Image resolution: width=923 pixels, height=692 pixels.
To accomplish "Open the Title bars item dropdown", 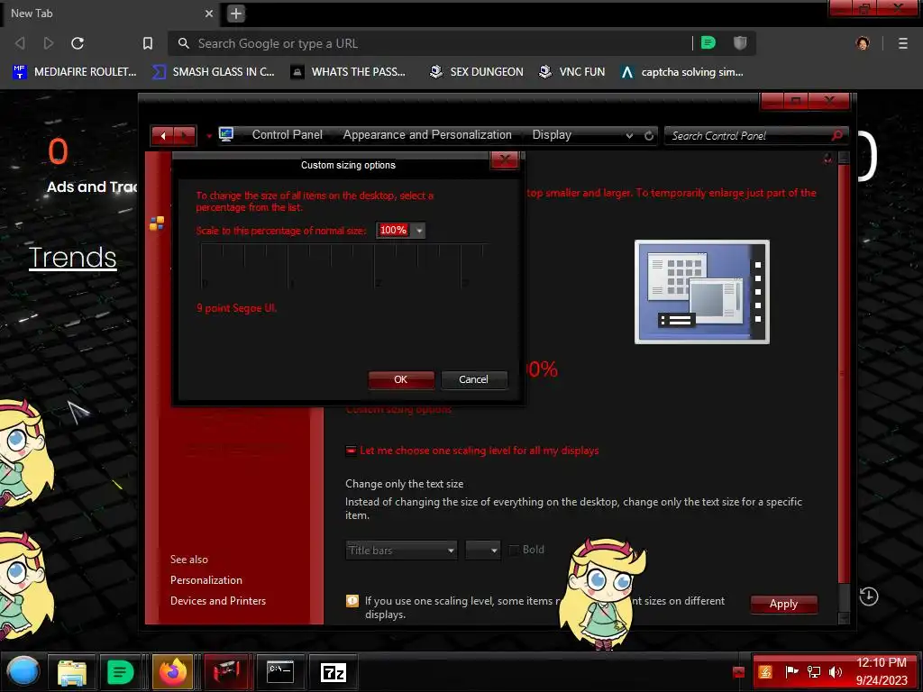I will click(x=401, y=551).
